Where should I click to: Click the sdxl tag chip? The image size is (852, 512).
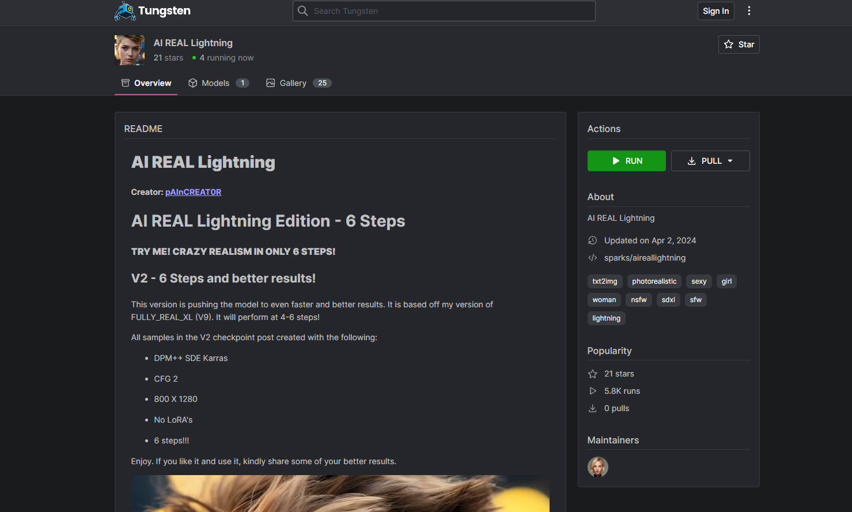[x=668, y=300]
